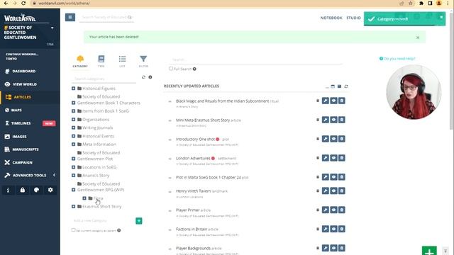Open Player Primer article title
The width and height of the screenshot is (454, 255).
(x=187, y=210)
